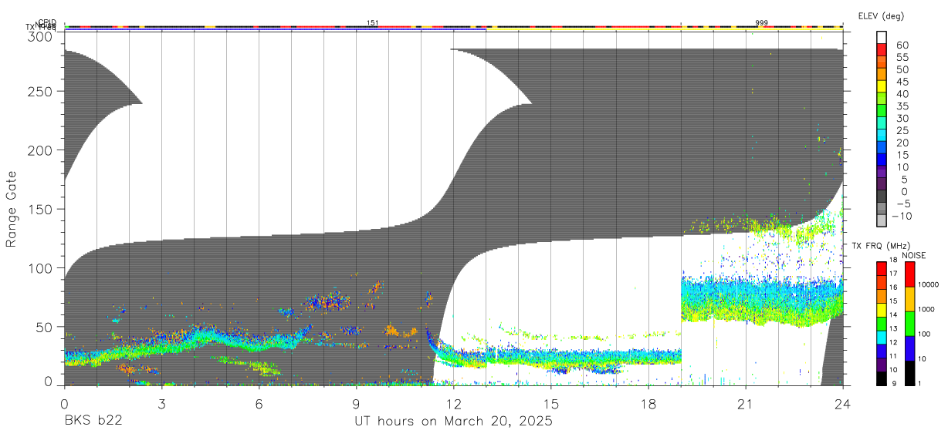Image resolution: width=948 pixels, height=437 pixels.
Task: Pick the cyan swatch in the TX FRQ bar
Action: pos(882,338)
